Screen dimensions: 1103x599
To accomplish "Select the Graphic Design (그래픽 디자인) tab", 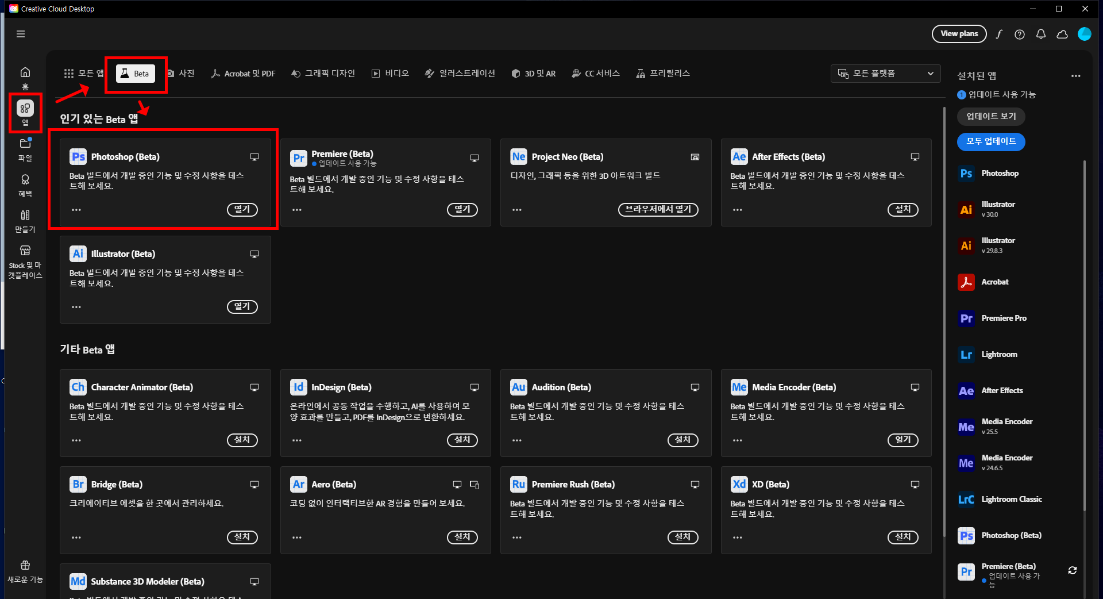I will click(323, 74).
